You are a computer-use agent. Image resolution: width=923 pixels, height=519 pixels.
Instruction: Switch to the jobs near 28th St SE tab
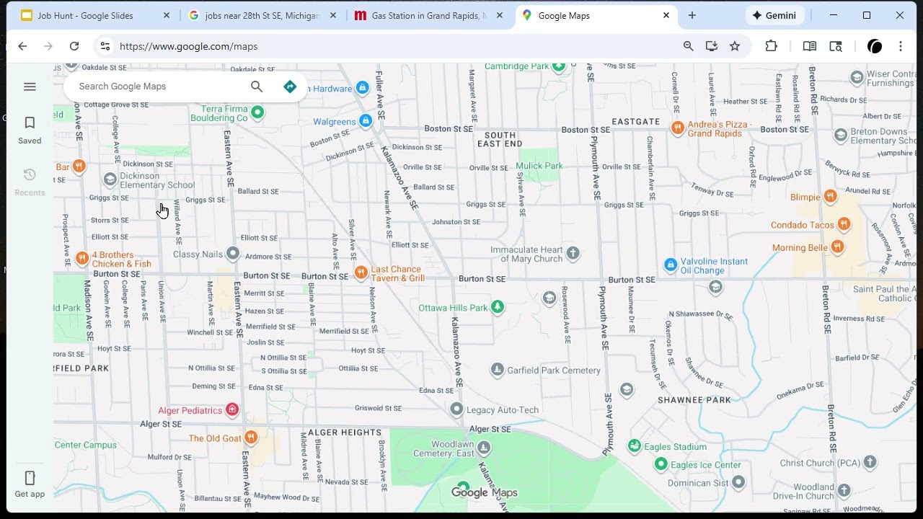[x=262, y=15]
